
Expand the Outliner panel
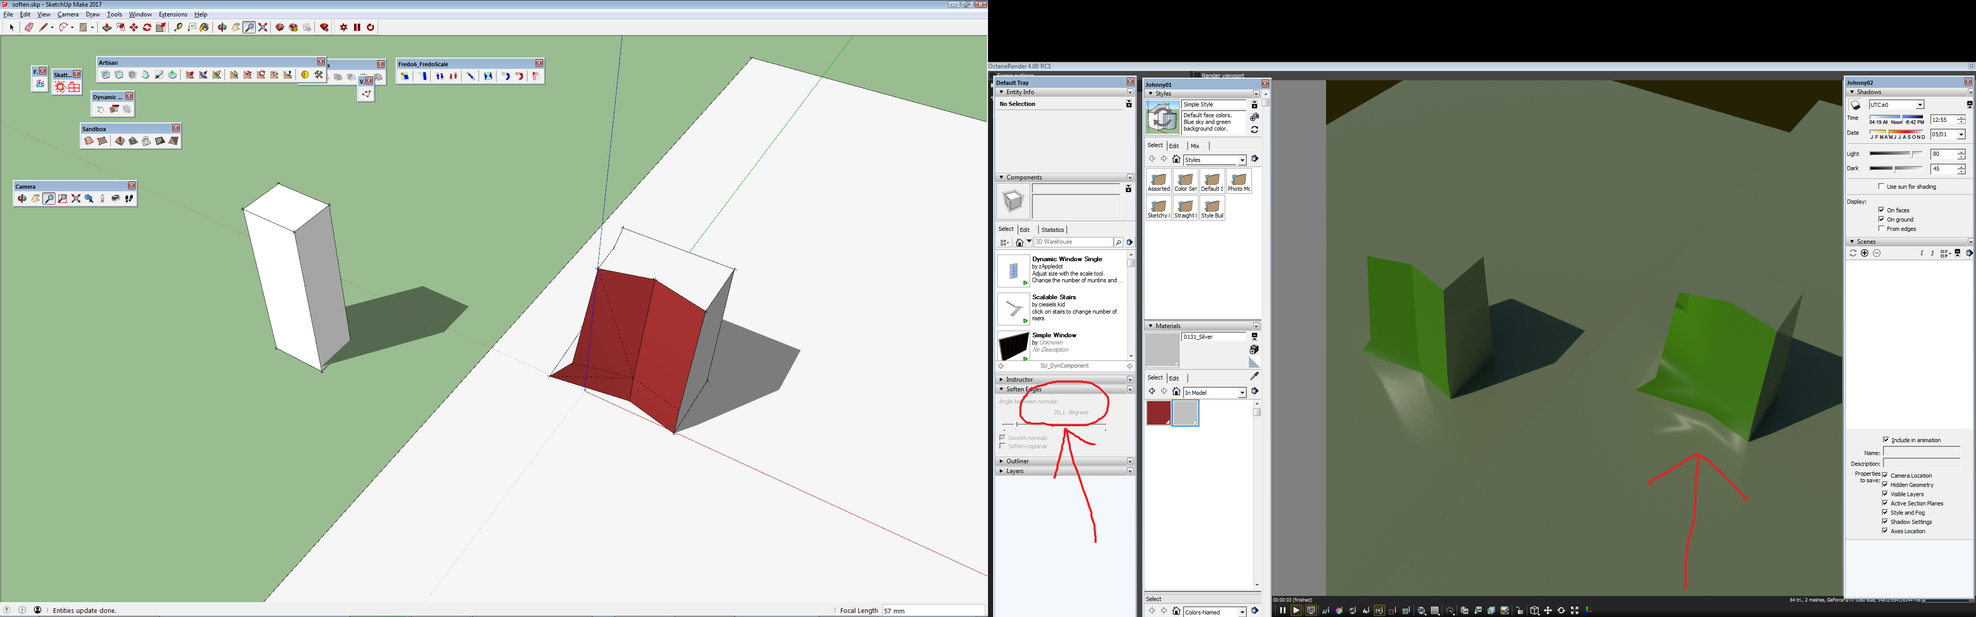(1017, 461)
